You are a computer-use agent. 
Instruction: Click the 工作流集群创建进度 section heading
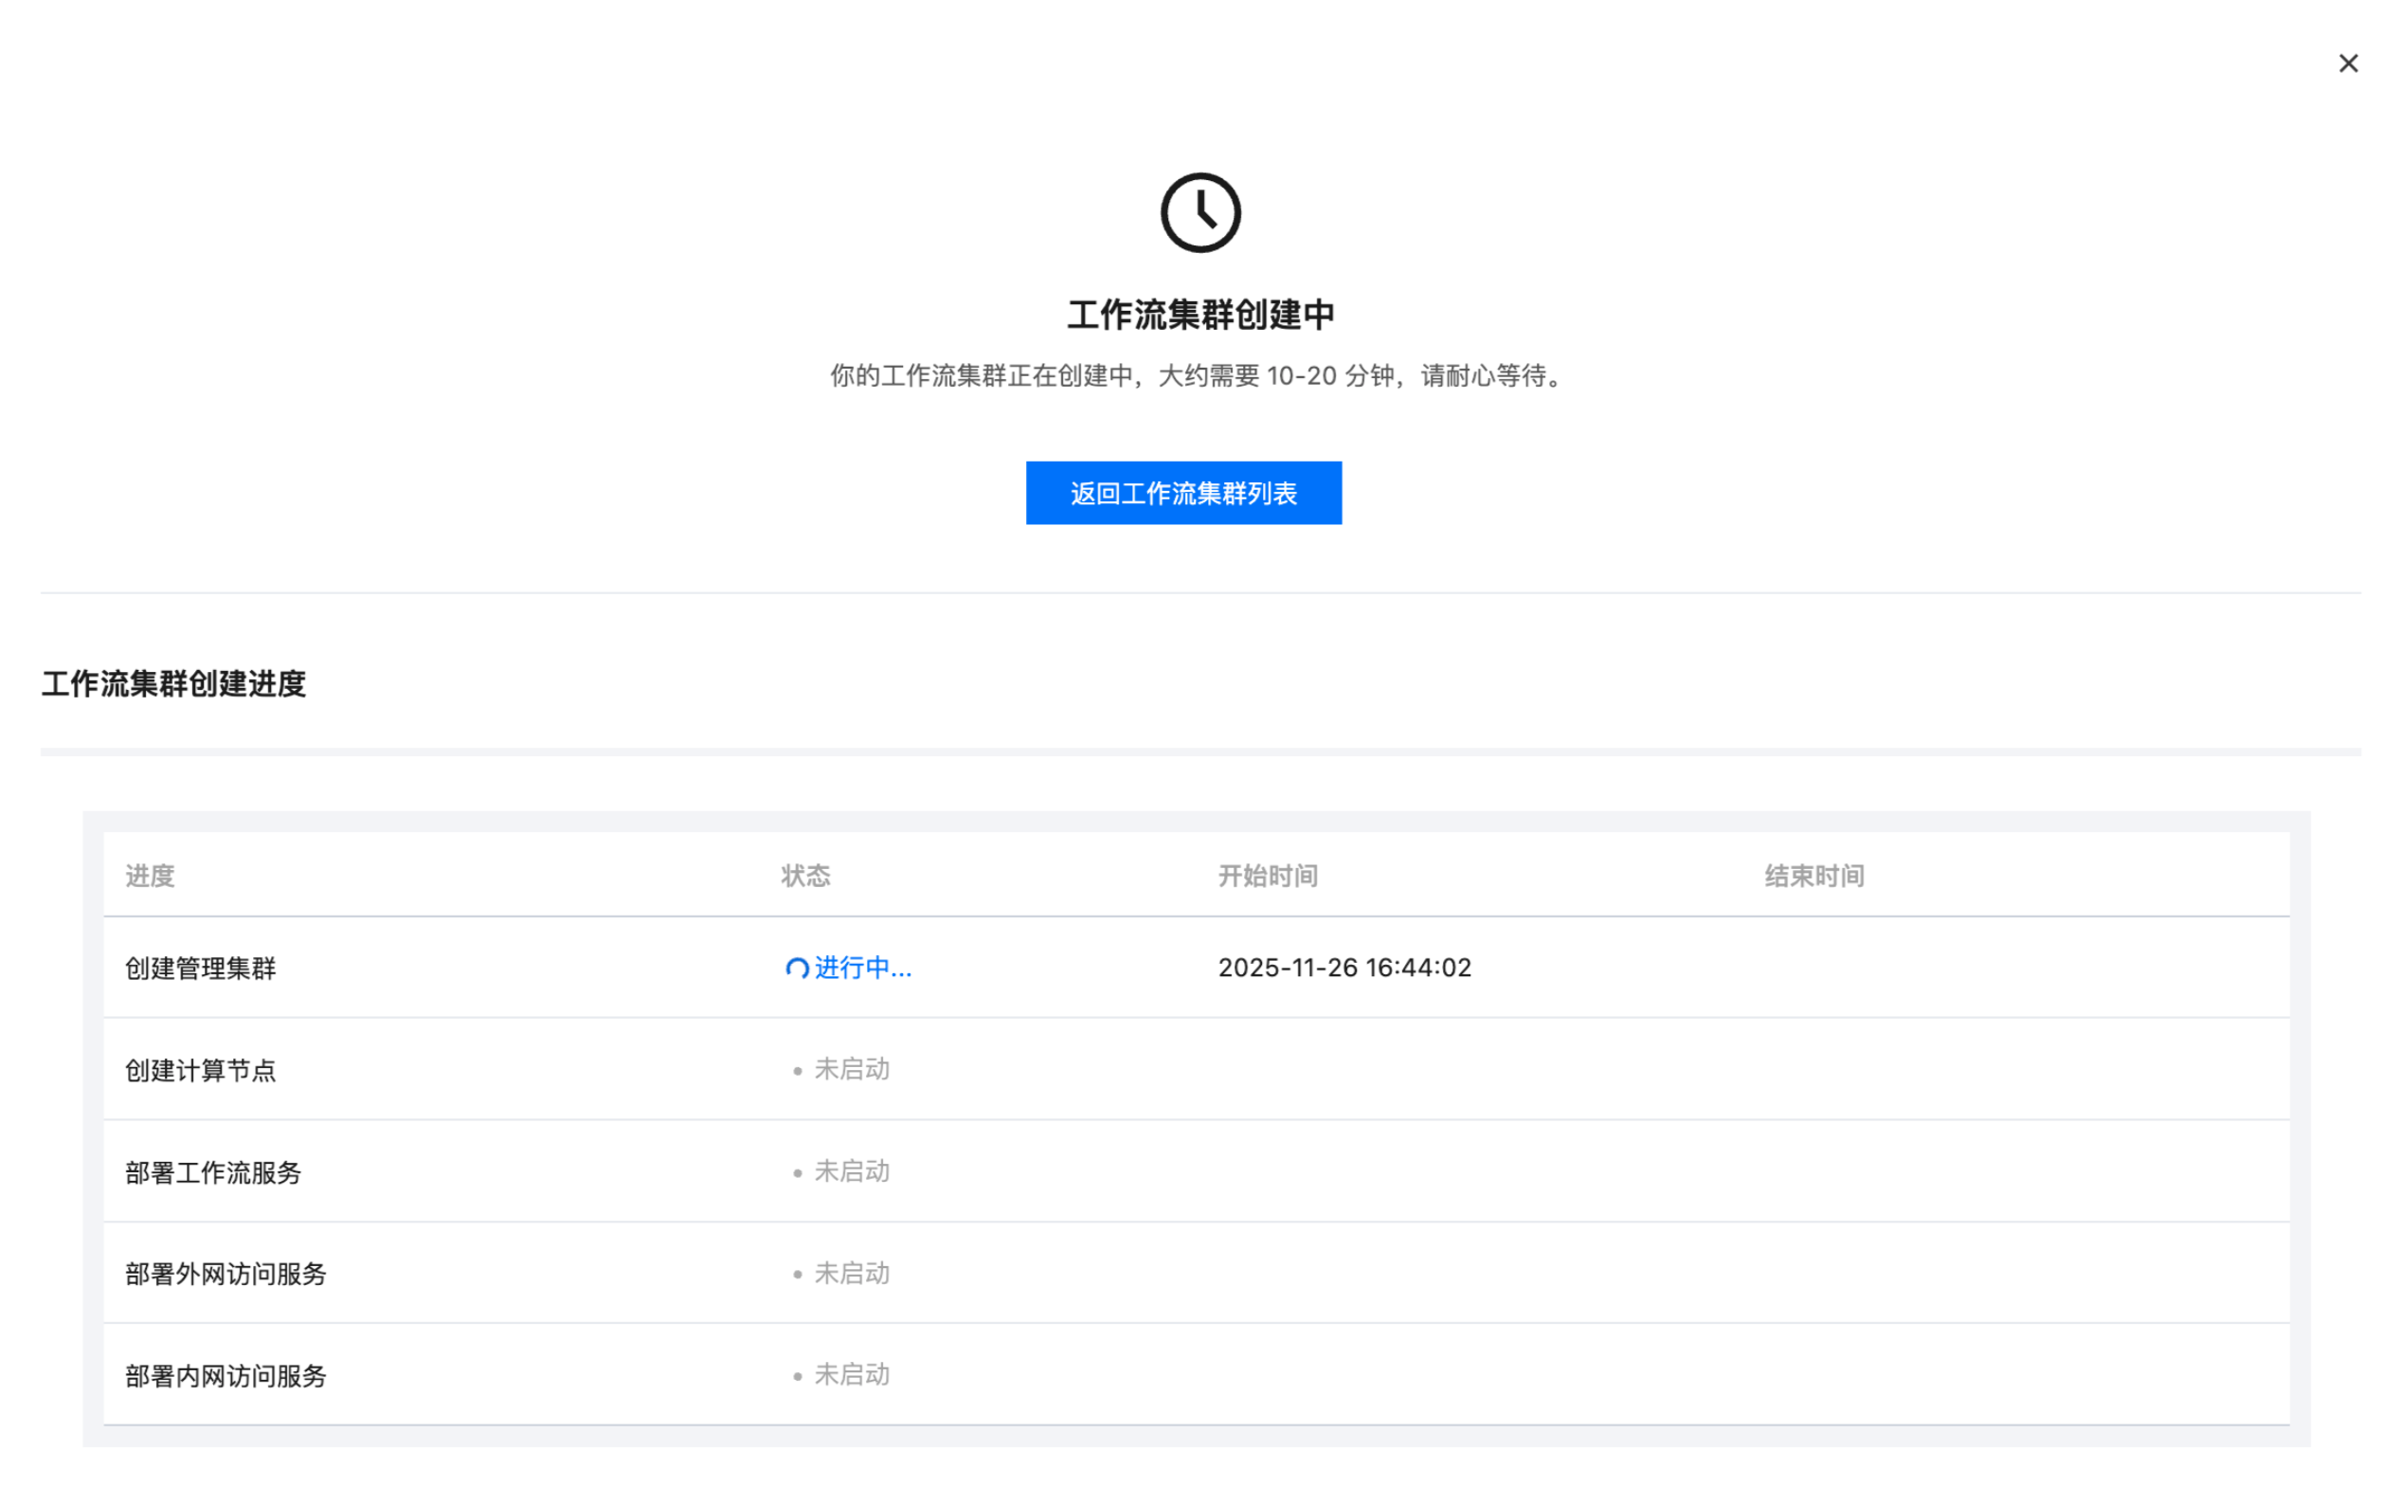[x=174, y=684]
